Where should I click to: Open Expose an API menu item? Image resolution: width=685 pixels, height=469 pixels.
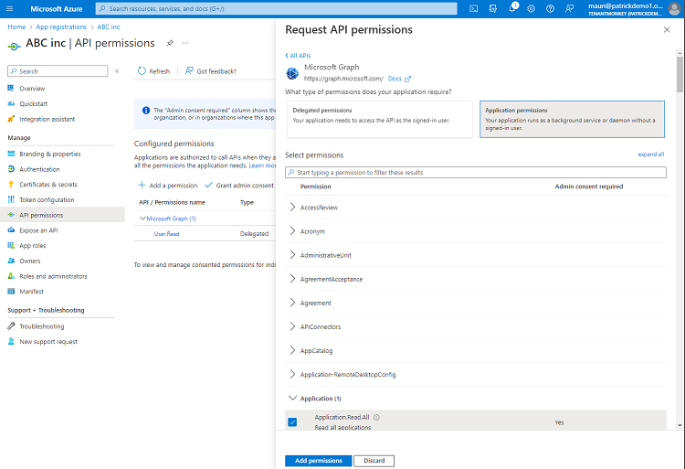click(38, 230)
